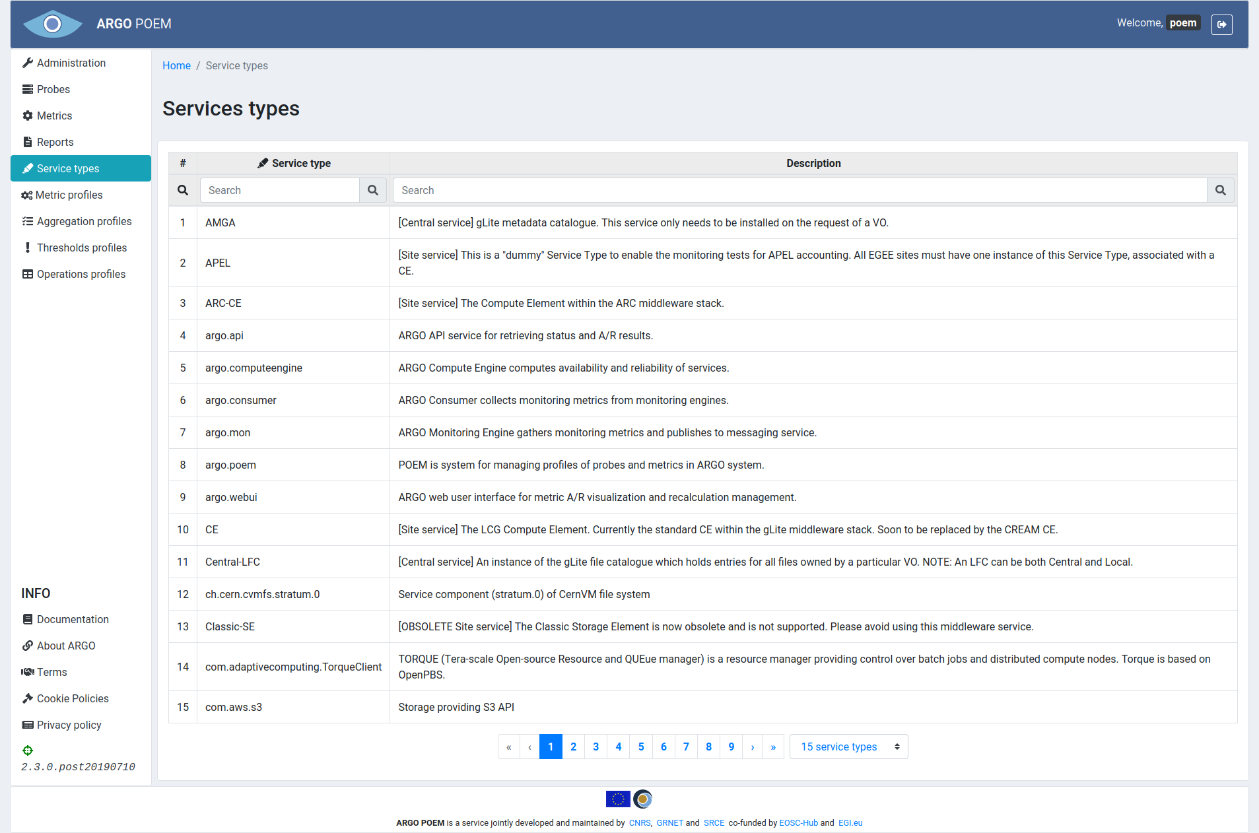This screenshot has width=1259, height=833.
Task: Select pagination page 1
Action: click(x=551, y=747)
